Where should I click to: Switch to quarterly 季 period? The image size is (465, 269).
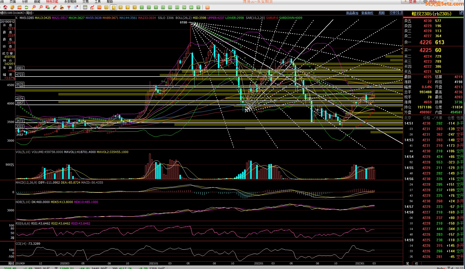(128, 7)
